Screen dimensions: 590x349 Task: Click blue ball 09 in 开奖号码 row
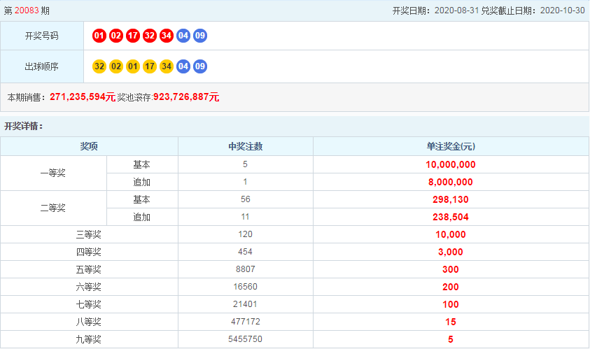(x=200, y=36)
